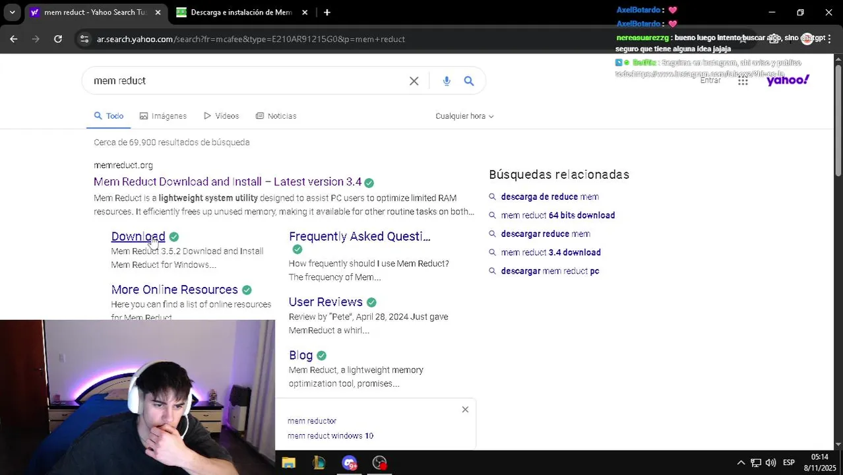Search related 'mem reduct 64 bits download'

click(557, 215)
